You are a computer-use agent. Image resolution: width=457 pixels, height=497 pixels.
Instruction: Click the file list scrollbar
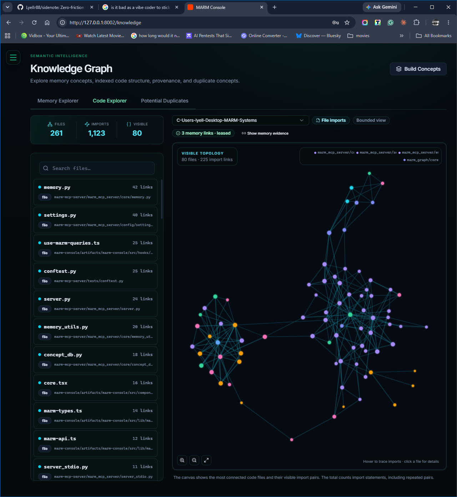(x=162, y=199)
